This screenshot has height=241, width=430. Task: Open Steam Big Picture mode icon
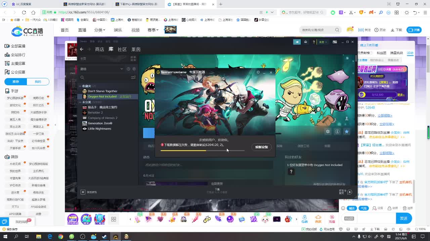coord(335,42)
